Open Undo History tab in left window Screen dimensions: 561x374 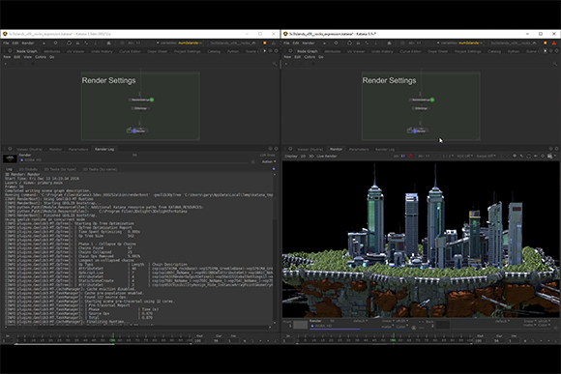(x=102, y=51)
